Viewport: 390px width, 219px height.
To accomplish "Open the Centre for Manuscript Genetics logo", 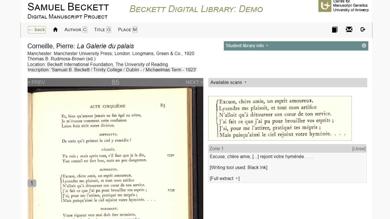I will pos(343,6).
